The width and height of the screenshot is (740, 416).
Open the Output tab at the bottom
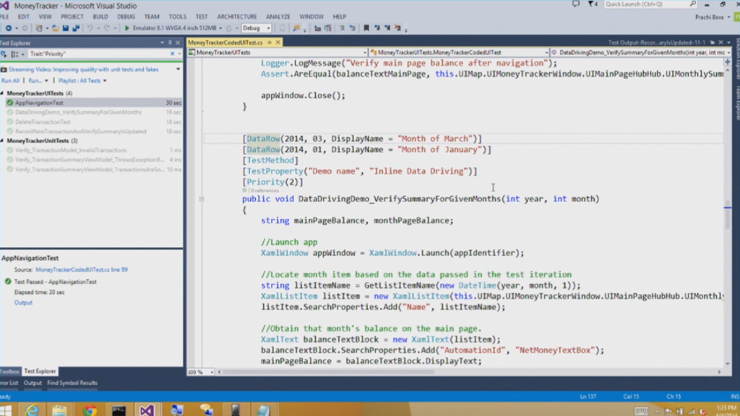click(33, 383)
